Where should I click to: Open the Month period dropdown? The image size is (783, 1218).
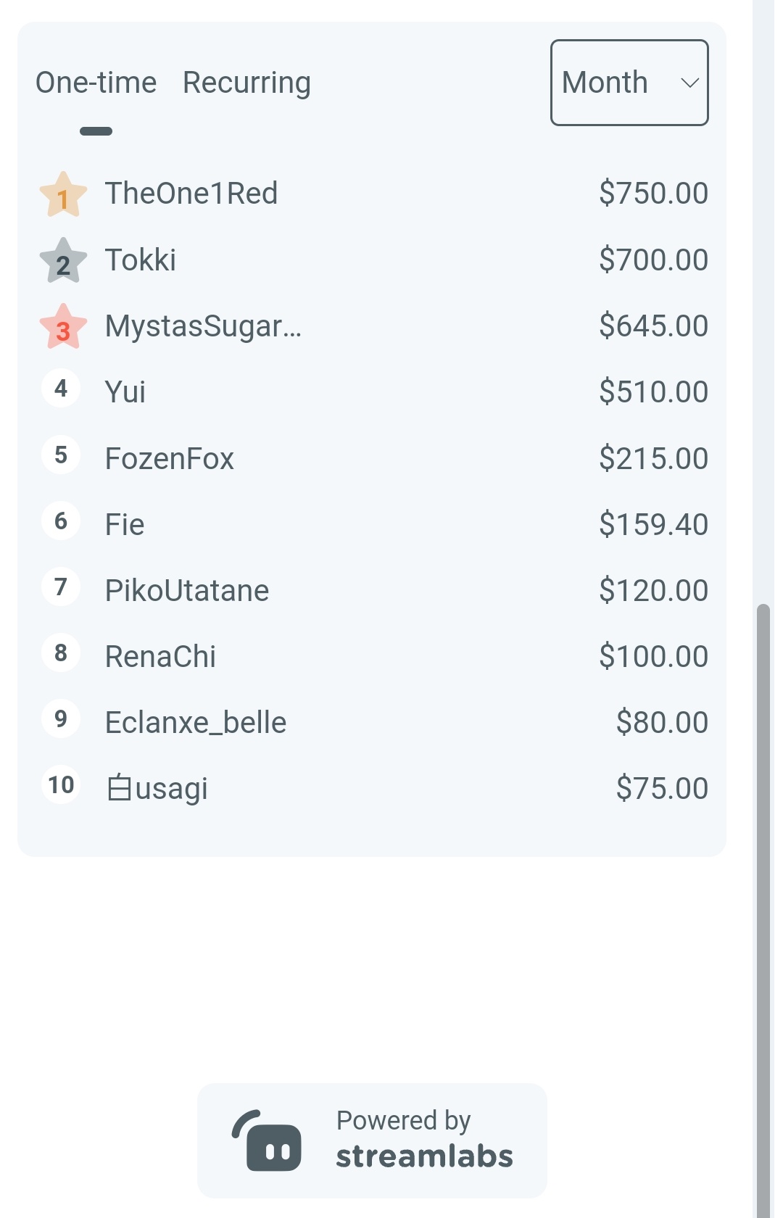point(629,83)
